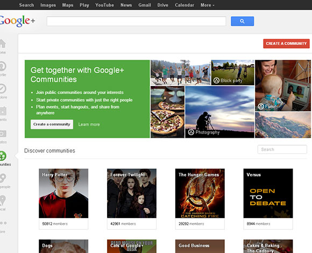Viewport: 312px width, 253px height.
Task: Open the Cats of Google+ community card
Action: (132, 246)
